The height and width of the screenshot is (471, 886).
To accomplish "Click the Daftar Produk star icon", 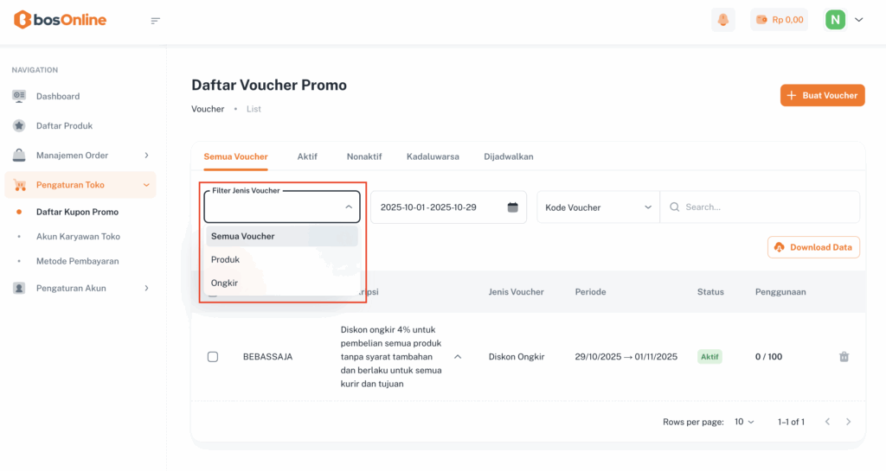I will tap(19, 125).
